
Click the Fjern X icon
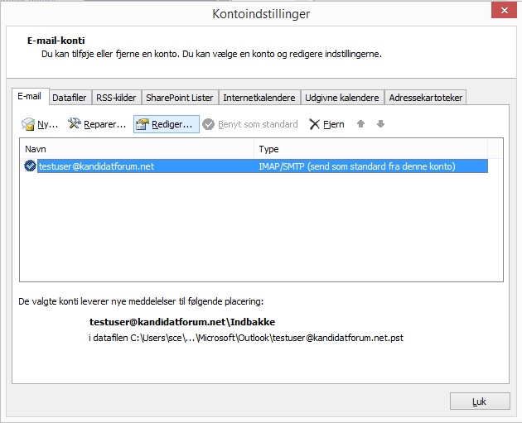315,125
